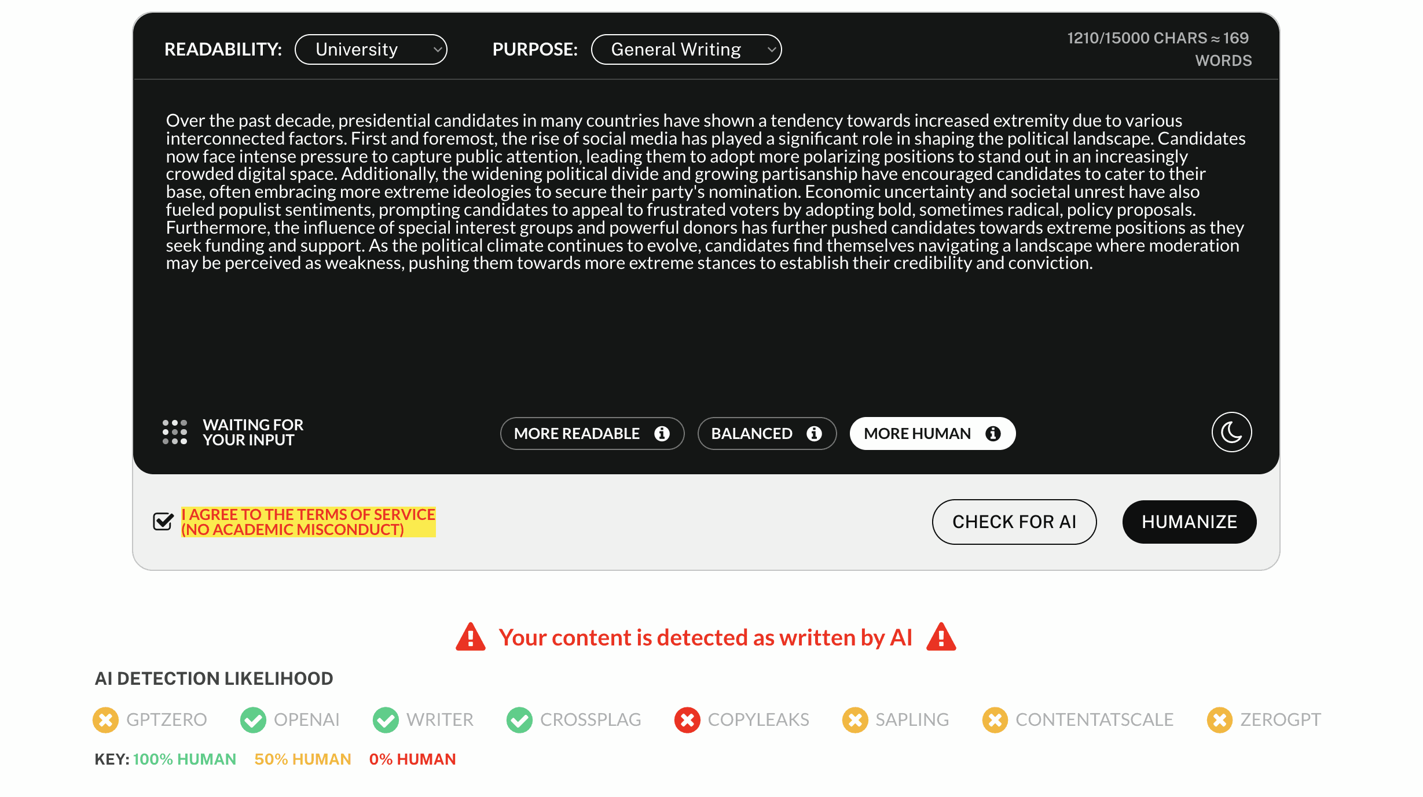Click the OpenAI green check status icon
The height and width of the screenshot is (797, 1423).
pos(253,720)
